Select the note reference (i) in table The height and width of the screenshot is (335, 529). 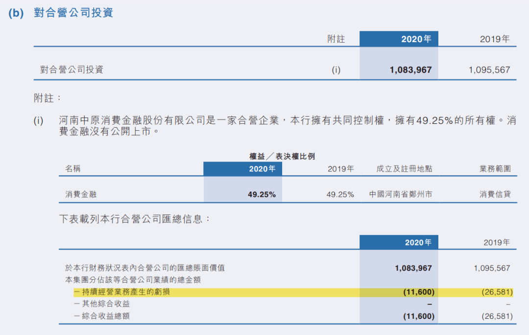(336, 70)
